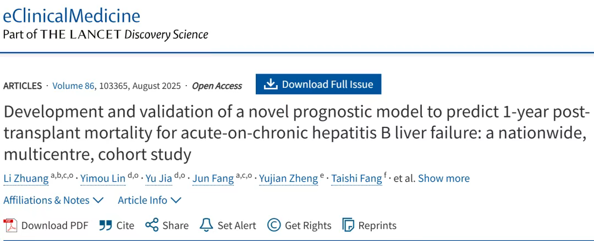Click the Set Alert bell icon

coord(206,225)
